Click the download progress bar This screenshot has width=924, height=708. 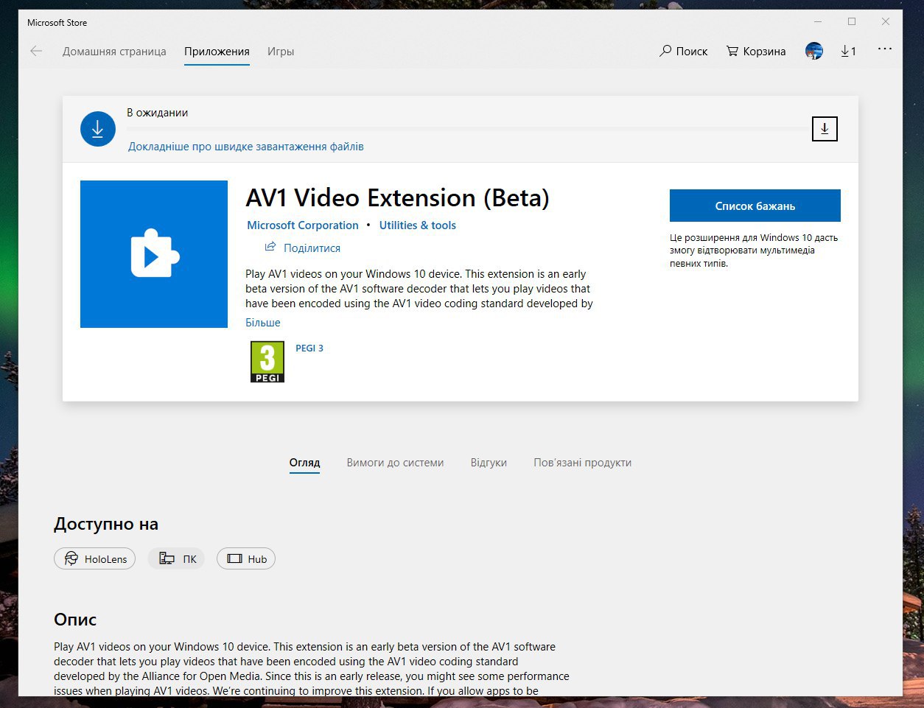tap(467, 129)
